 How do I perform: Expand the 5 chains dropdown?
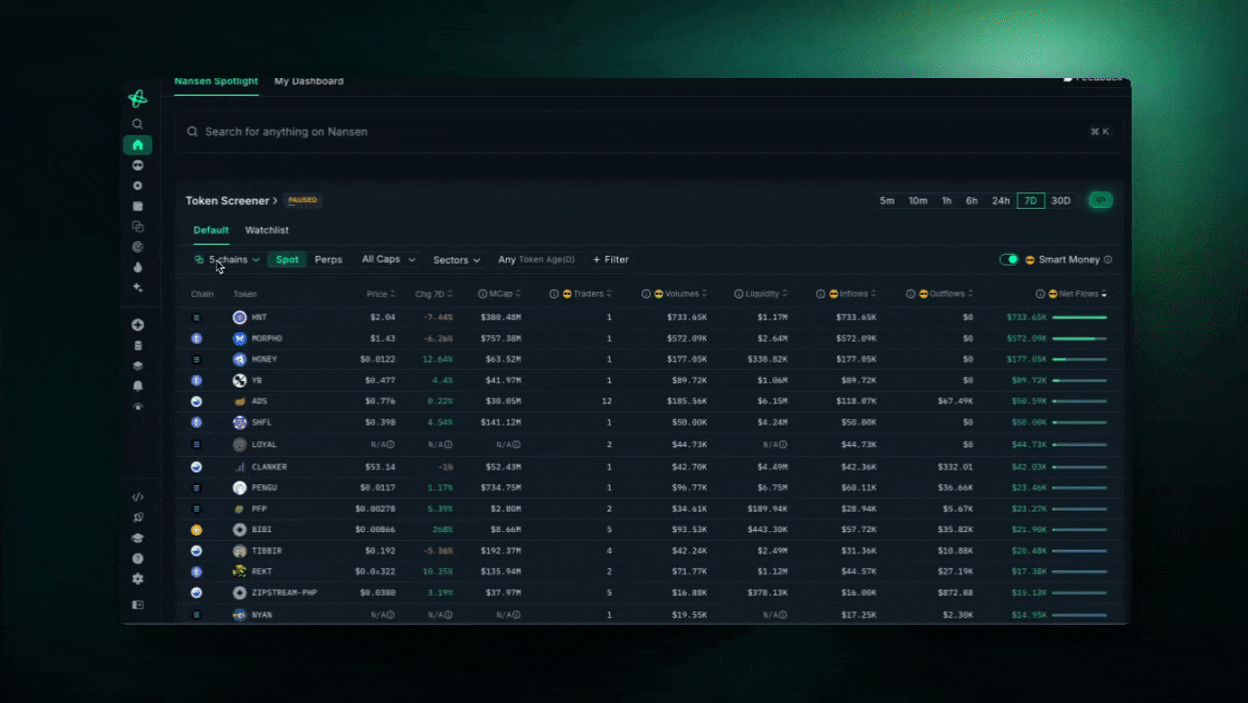(x=227, y=260)
